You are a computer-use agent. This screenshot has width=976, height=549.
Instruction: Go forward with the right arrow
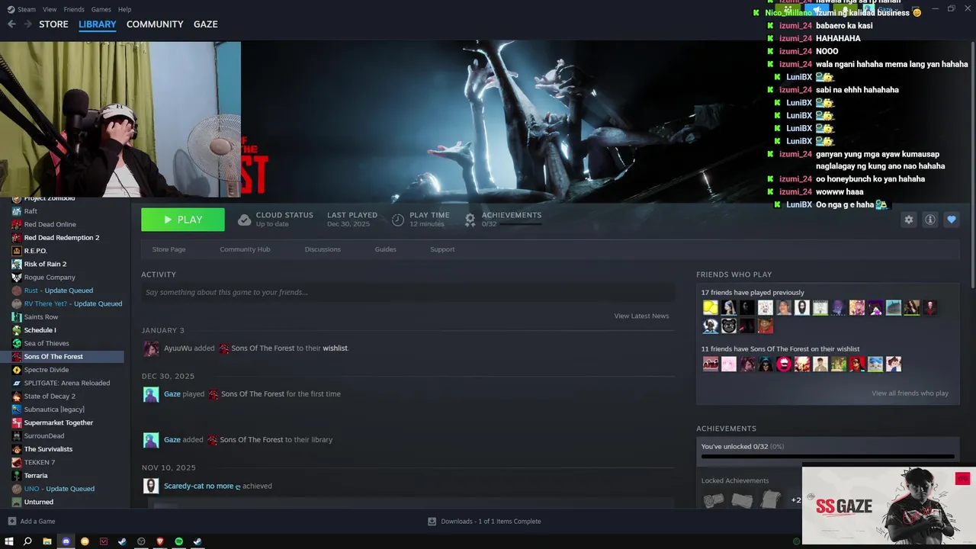tap(27, 24)
